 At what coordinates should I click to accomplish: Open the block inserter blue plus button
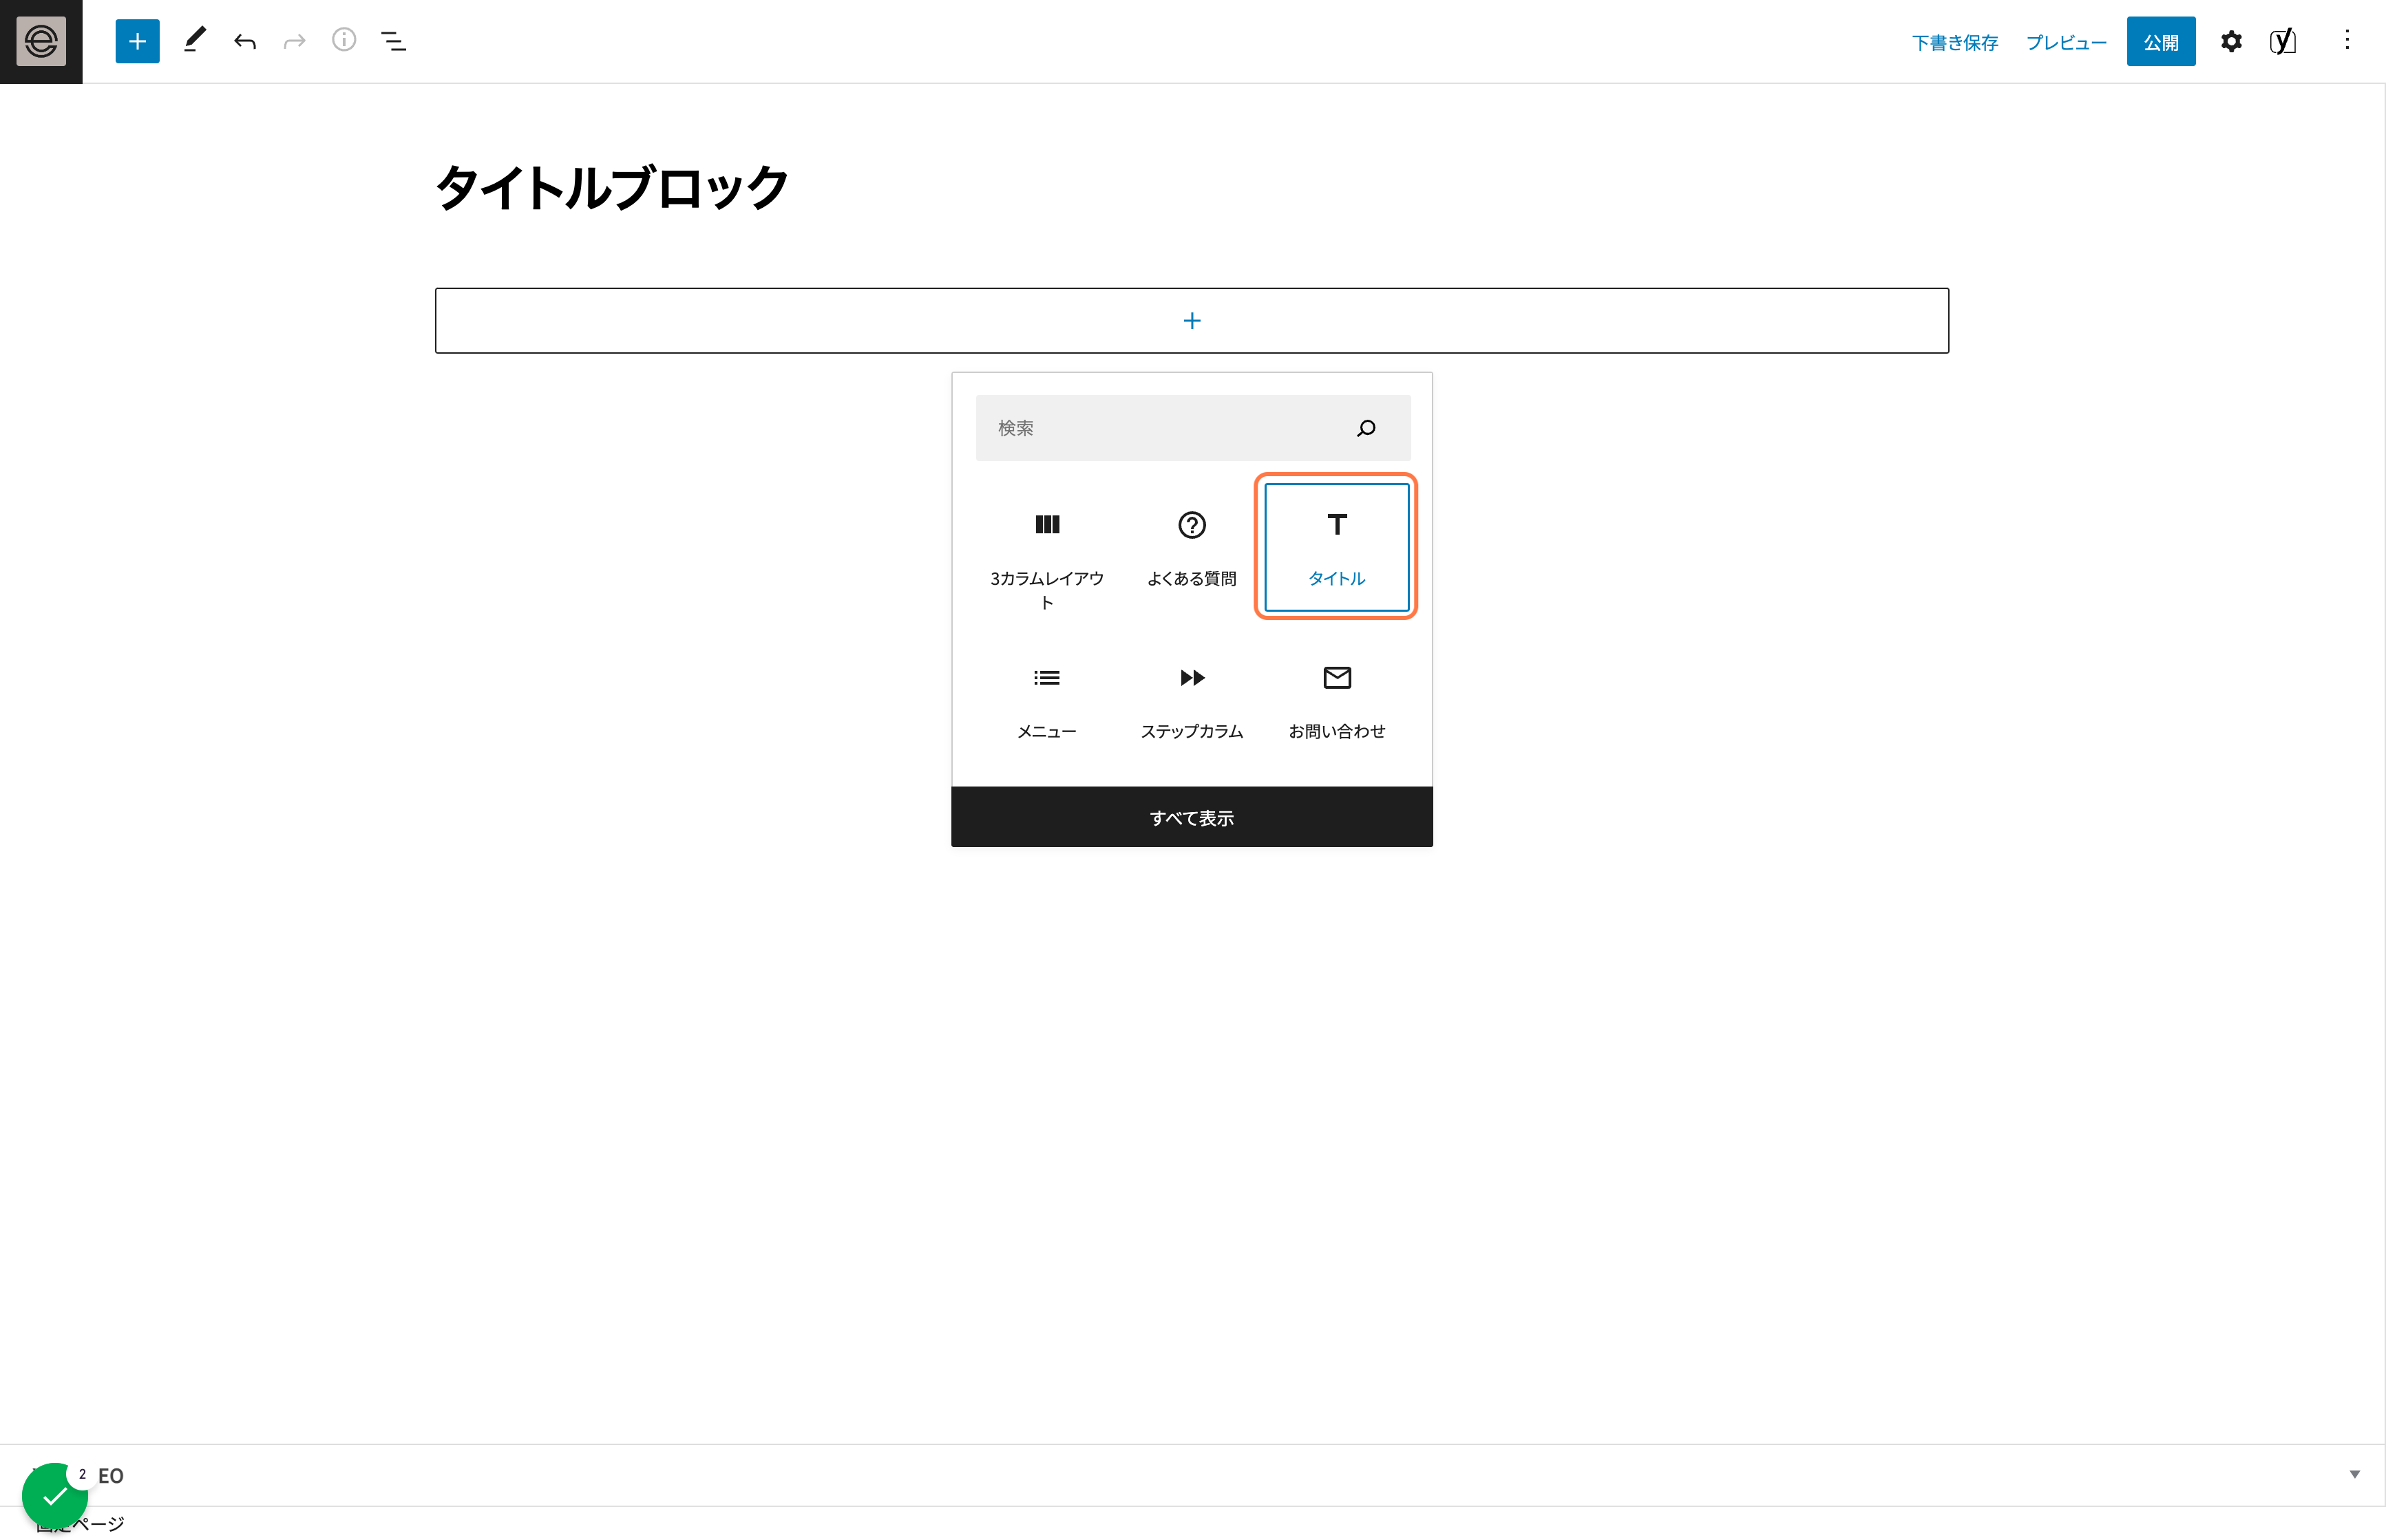pyautogui.click(x=137, y=41)
